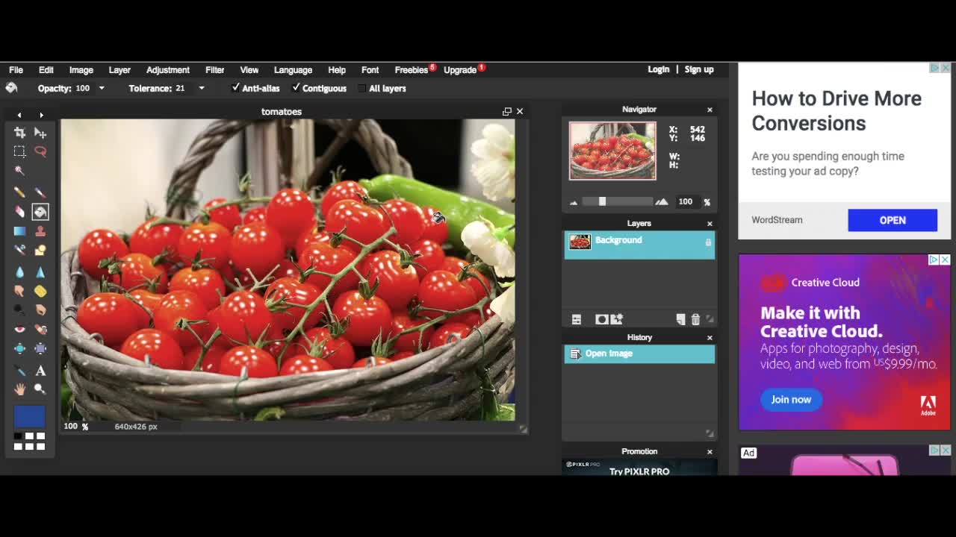This screenshot has height=537, width=956.
Task: Click the Sign up link
Action: tap(699, 69)
